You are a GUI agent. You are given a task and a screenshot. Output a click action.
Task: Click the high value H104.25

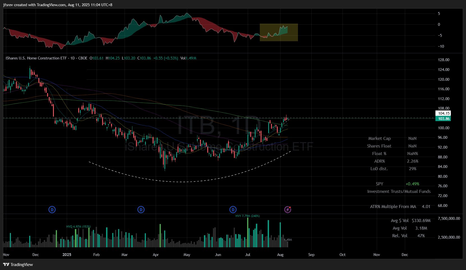pos(113,58)
